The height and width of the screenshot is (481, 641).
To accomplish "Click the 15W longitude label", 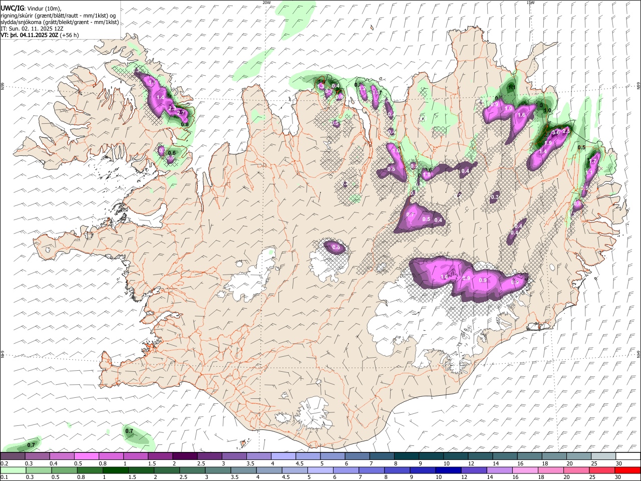I will click(x=530, y=3).
